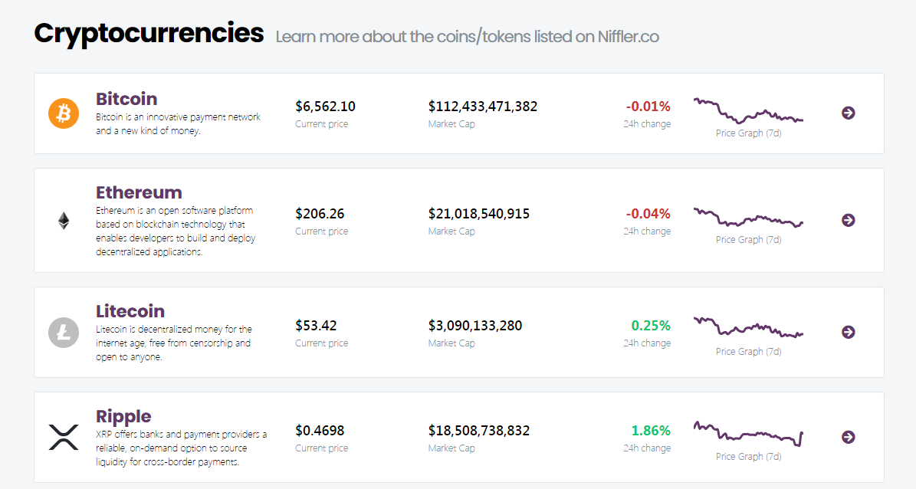Click the Cryptocurrencies page heading

tap(149, 33)
